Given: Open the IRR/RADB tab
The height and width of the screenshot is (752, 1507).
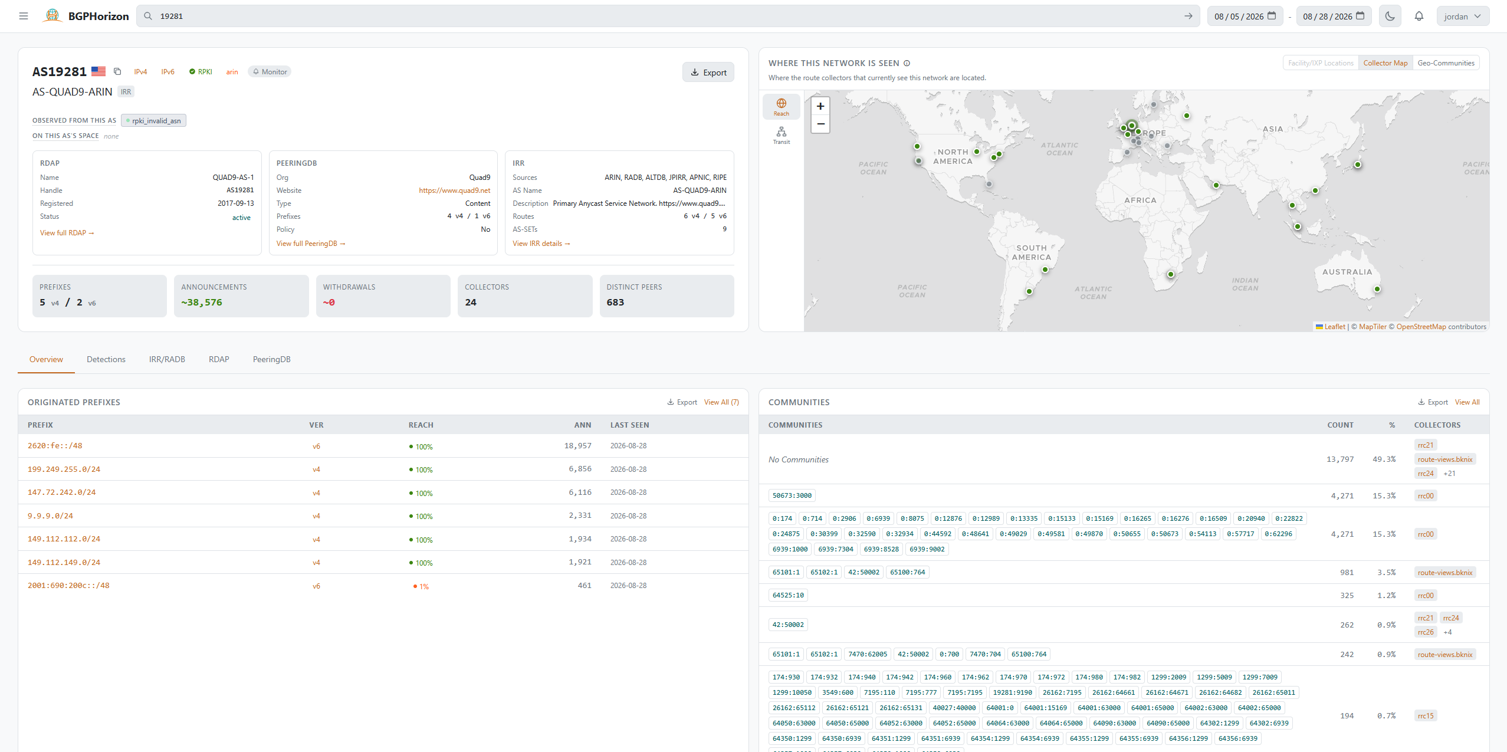Looking at the screenshot, I should pos(167,359).
